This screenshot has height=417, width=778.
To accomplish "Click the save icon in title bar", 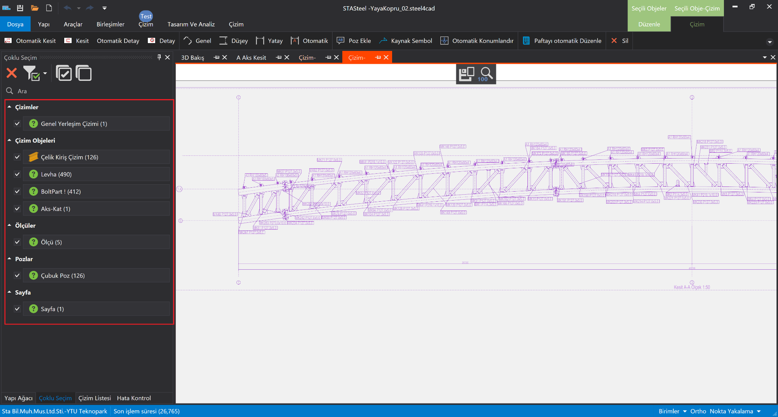I will [20, 8].
